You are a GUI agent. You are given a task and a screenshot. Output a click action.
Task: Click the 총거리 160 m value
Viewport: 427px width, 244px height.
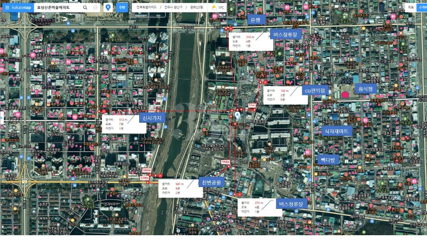click(285, 91)
